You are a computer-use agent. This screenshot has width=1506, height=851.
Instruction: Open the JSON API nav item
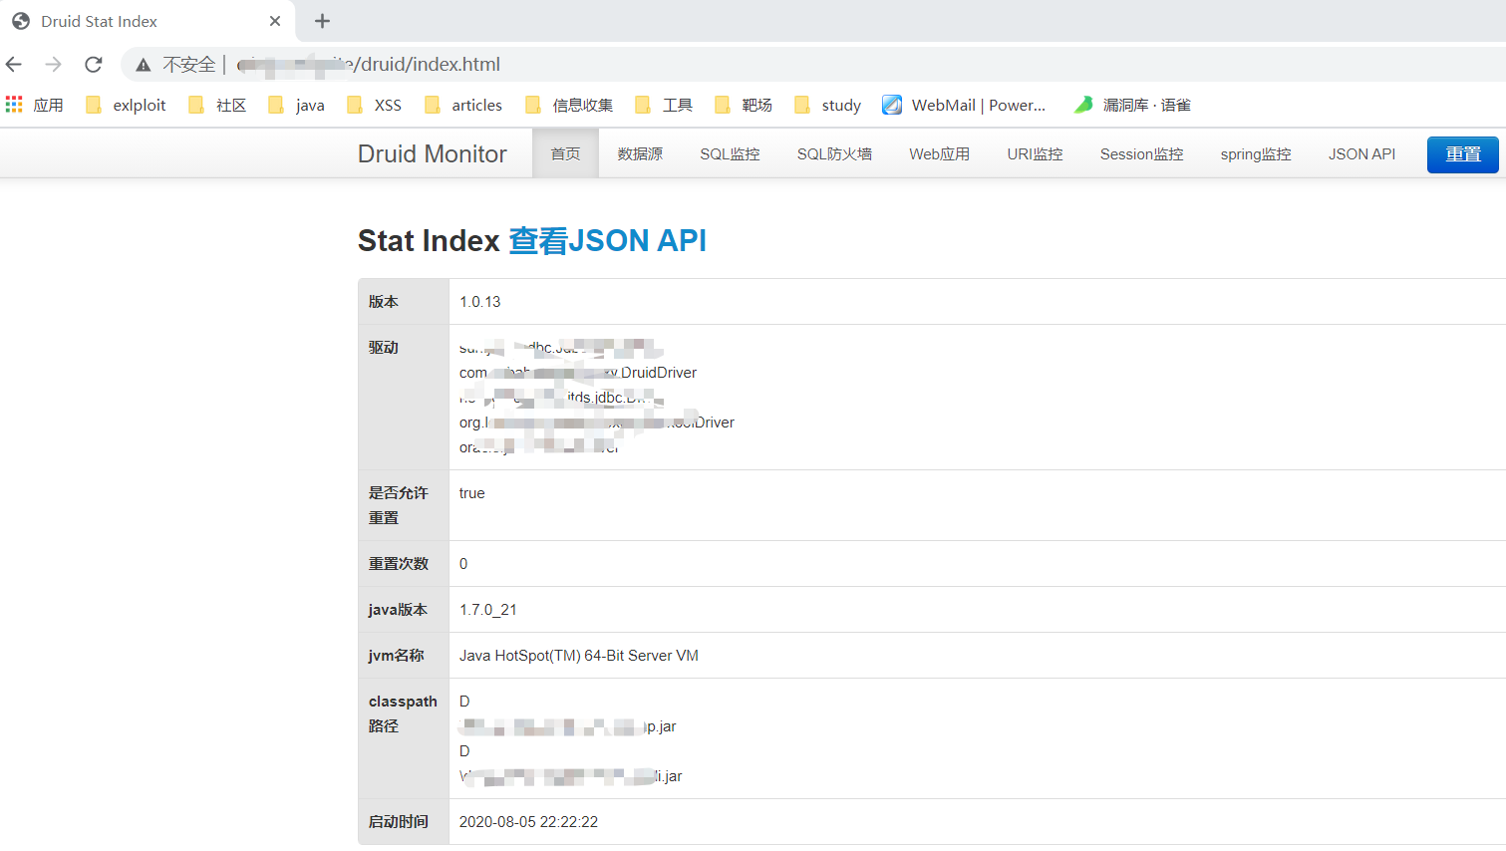pos(1361,153)
